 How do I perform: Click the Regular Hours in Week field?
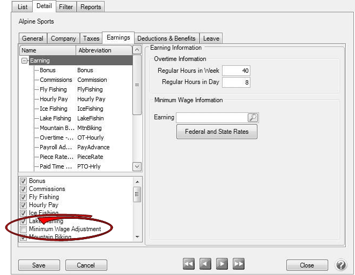pyautogui.click(x=236, y=71)
